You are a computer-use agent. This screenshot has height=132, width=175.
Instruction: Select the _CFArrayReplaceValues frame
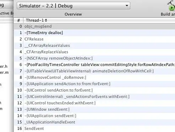pos(94,52)
